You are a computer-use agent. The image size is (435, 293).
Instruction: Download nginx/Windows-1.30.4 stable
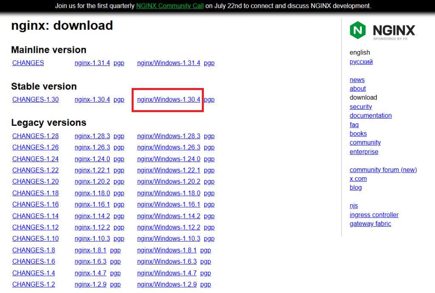pos(168,100)
